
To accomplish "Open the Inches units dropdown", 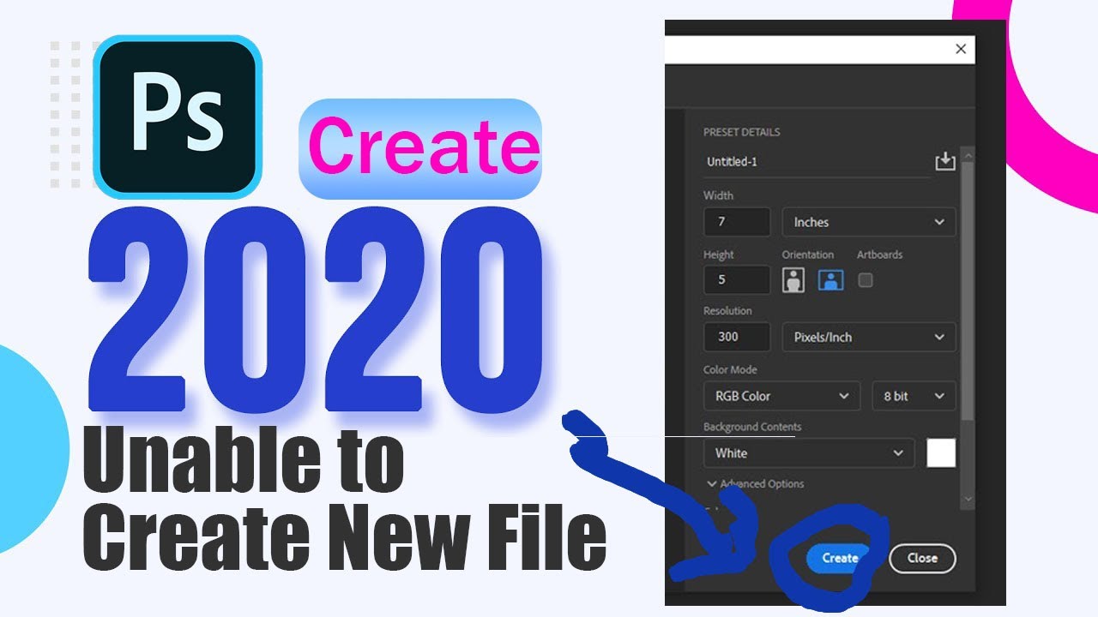I will tap(868, 222).
